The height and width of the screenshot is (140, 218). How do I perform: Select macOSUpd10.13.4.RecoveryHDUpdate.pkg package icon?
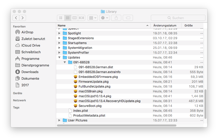(x=76, y=101)
